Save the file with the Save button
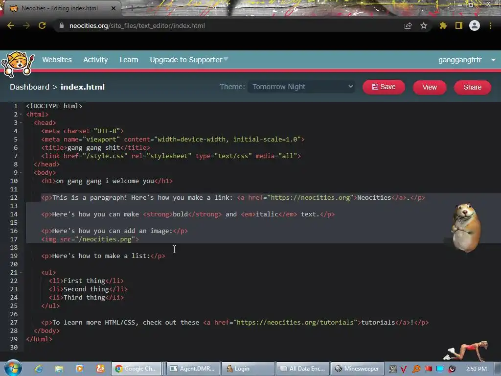 [384, 87]
